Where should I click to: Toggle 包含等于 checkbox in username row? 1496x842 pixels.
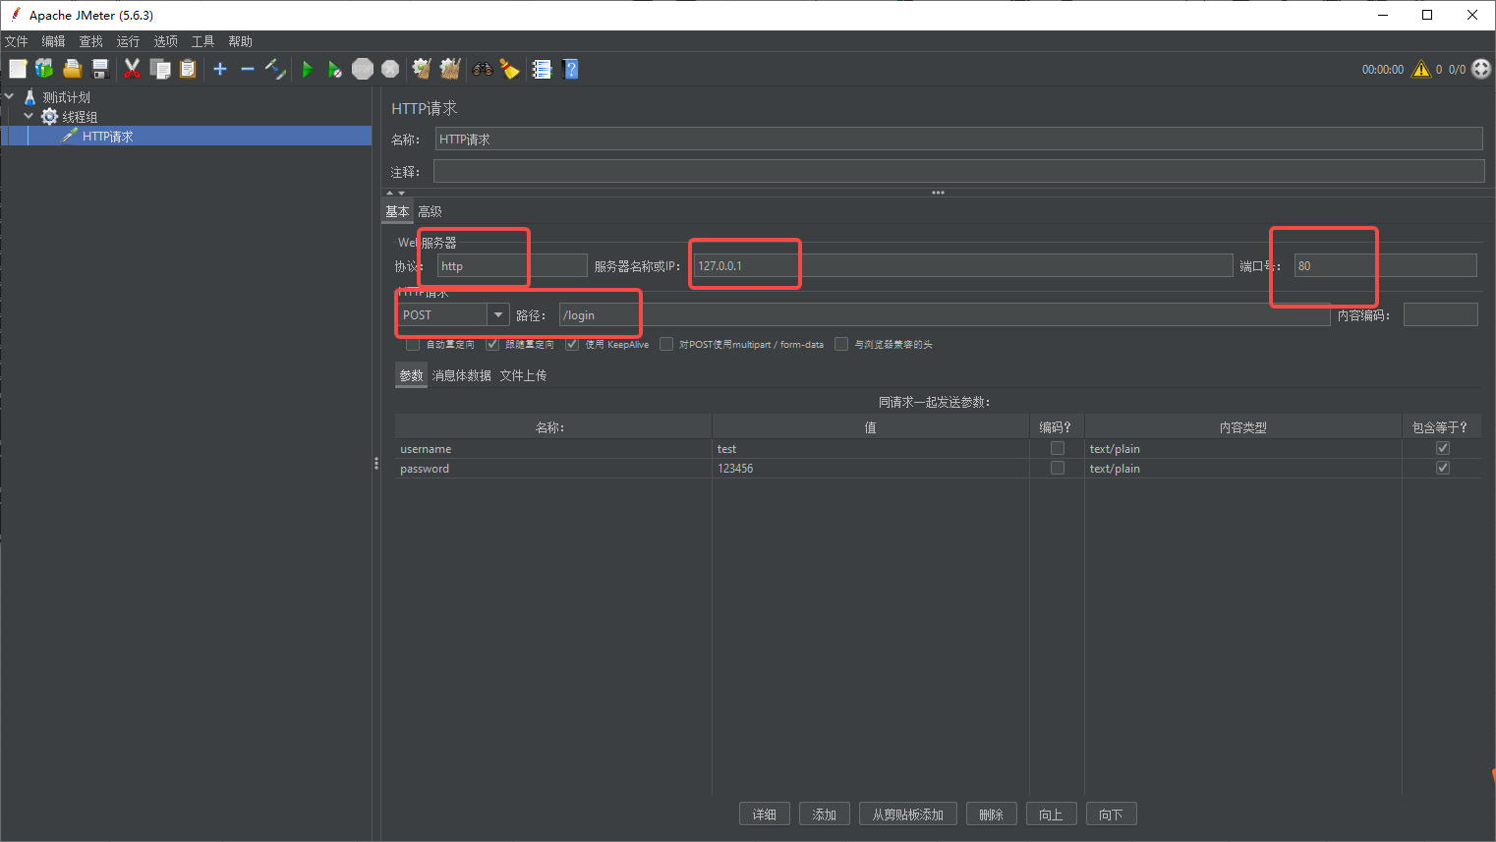(x=1443, y=448)
